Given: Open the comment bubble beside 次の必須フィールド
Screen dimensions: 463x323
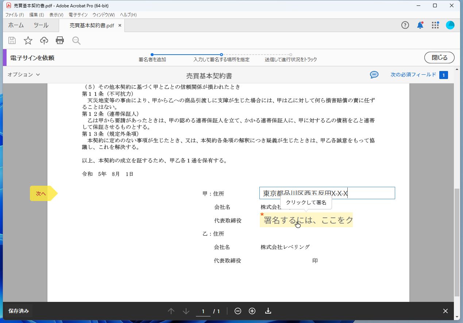Looking at the screenshot, I should pos(374,75).
